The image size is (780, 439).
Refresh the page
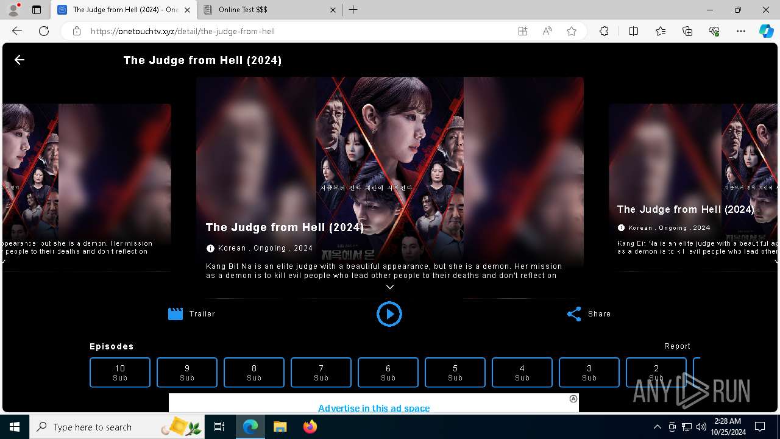(x=44, y=31)
